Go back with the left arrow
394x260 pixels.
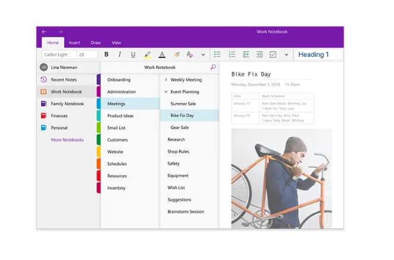tap(44, 31)
